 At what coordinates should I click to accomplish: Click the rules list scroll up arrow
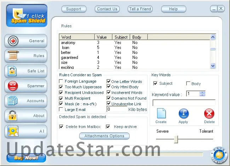tap(213, 37)
